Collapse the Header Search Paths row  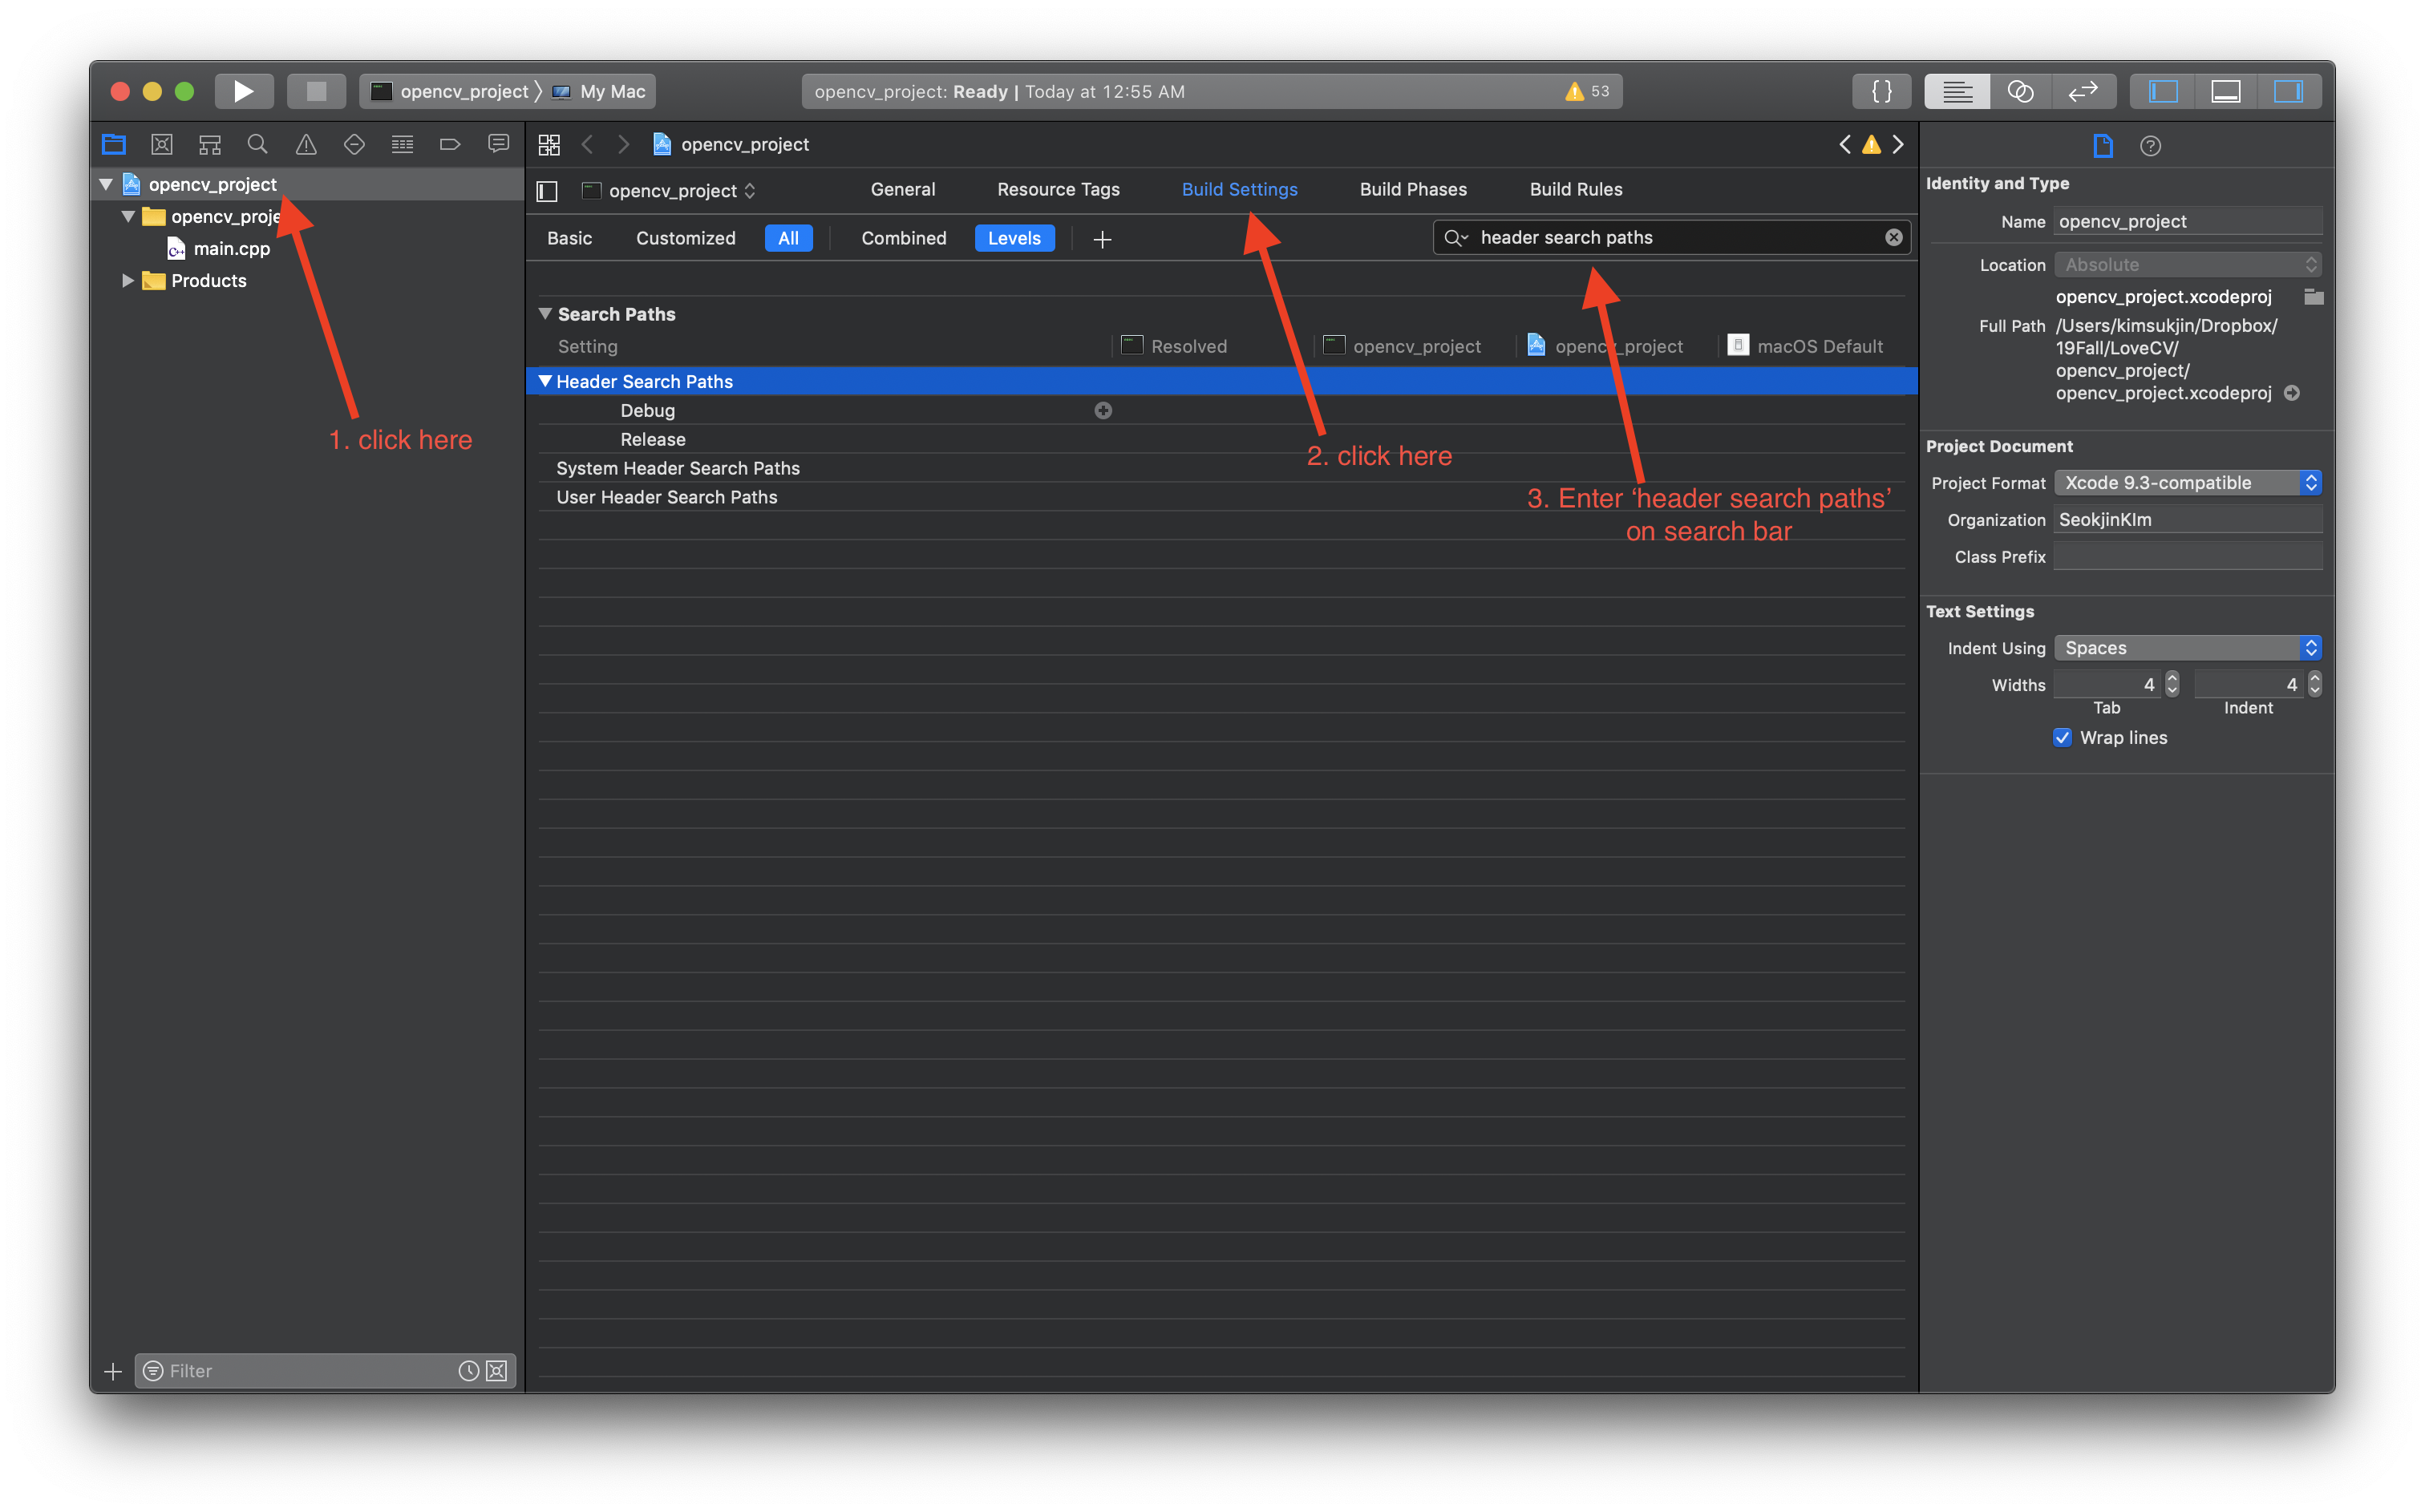point(545,381)
